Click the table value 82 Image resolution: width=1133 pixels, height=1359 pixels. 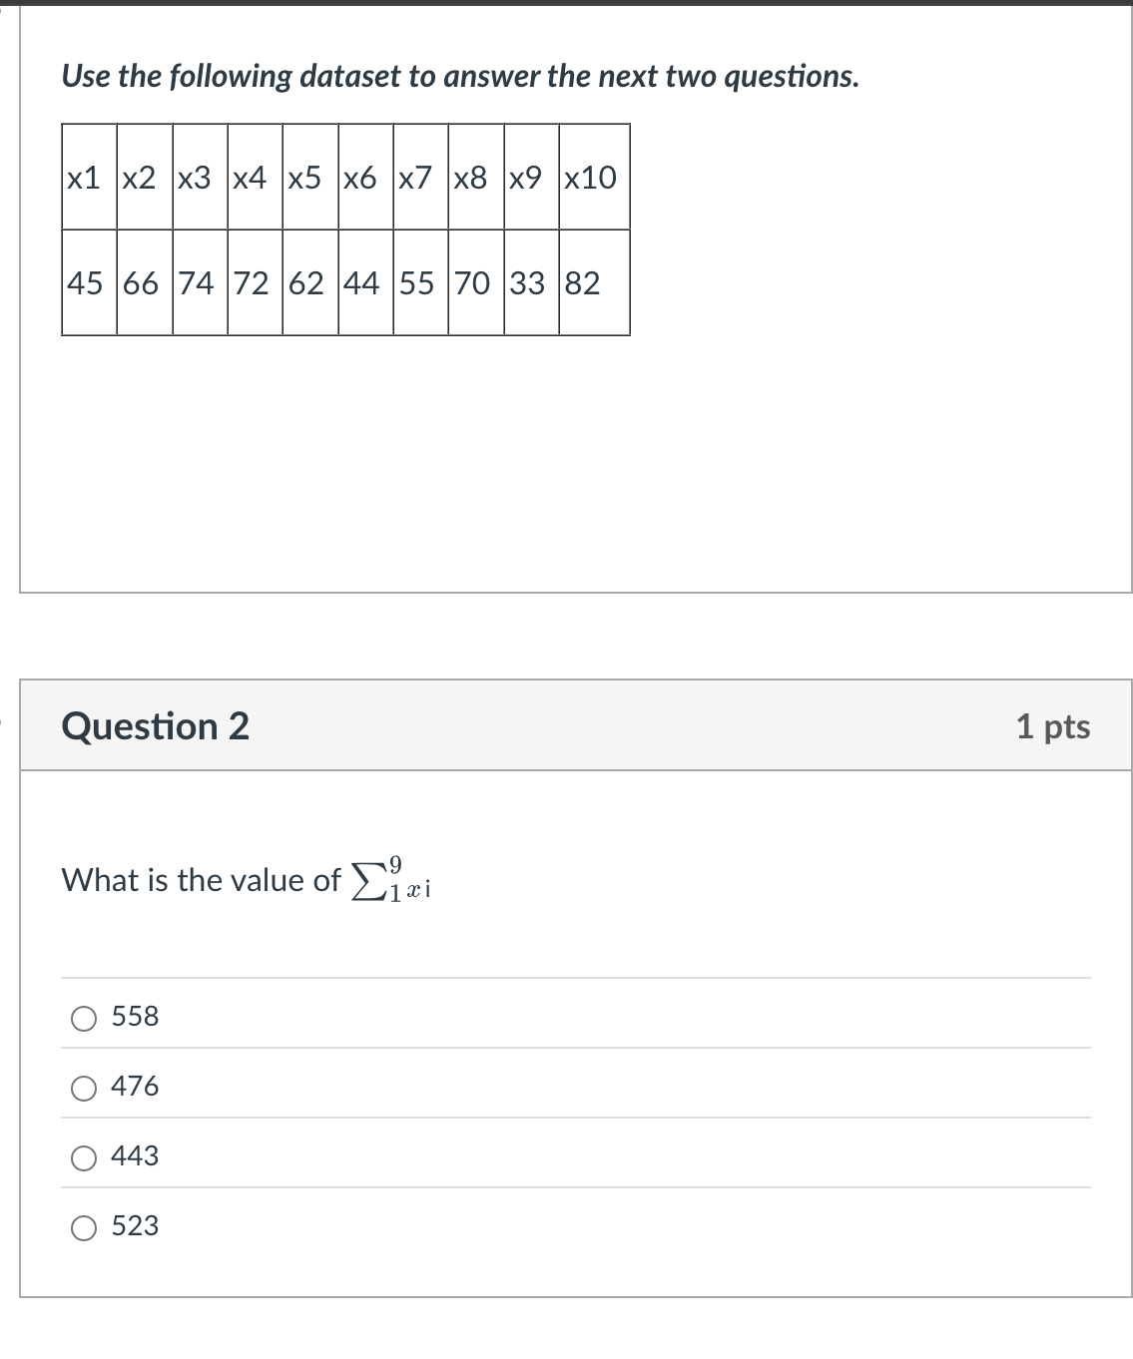tap(582, 283)
